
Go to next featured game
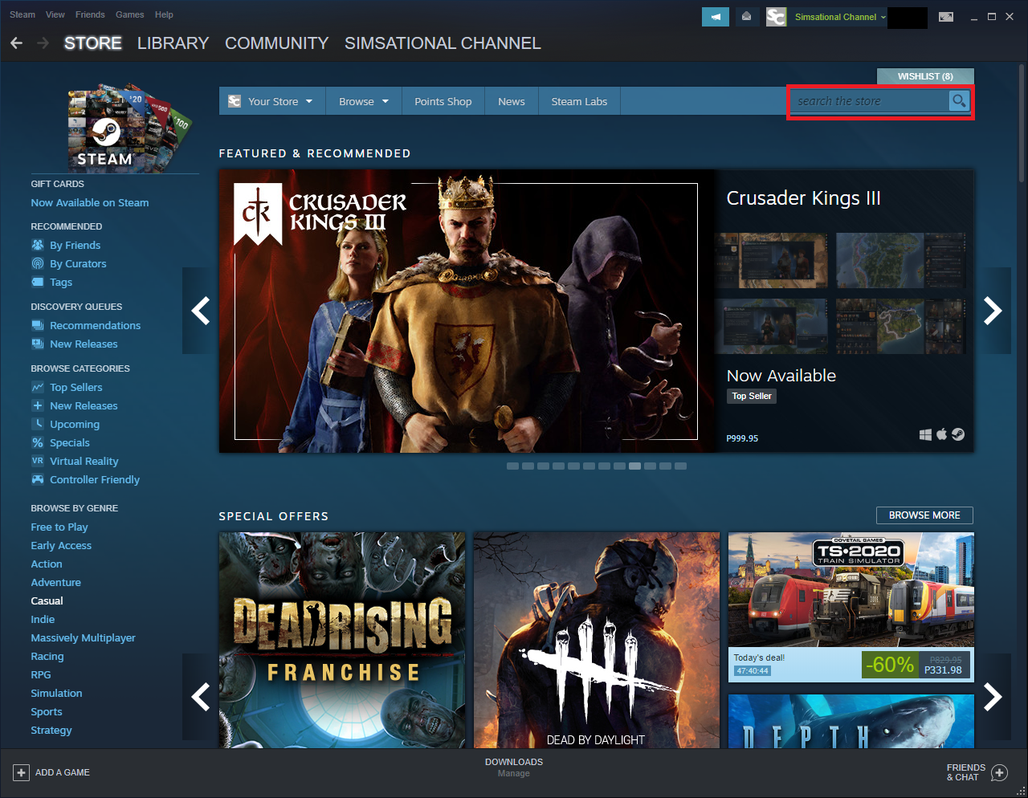(993, 311)
